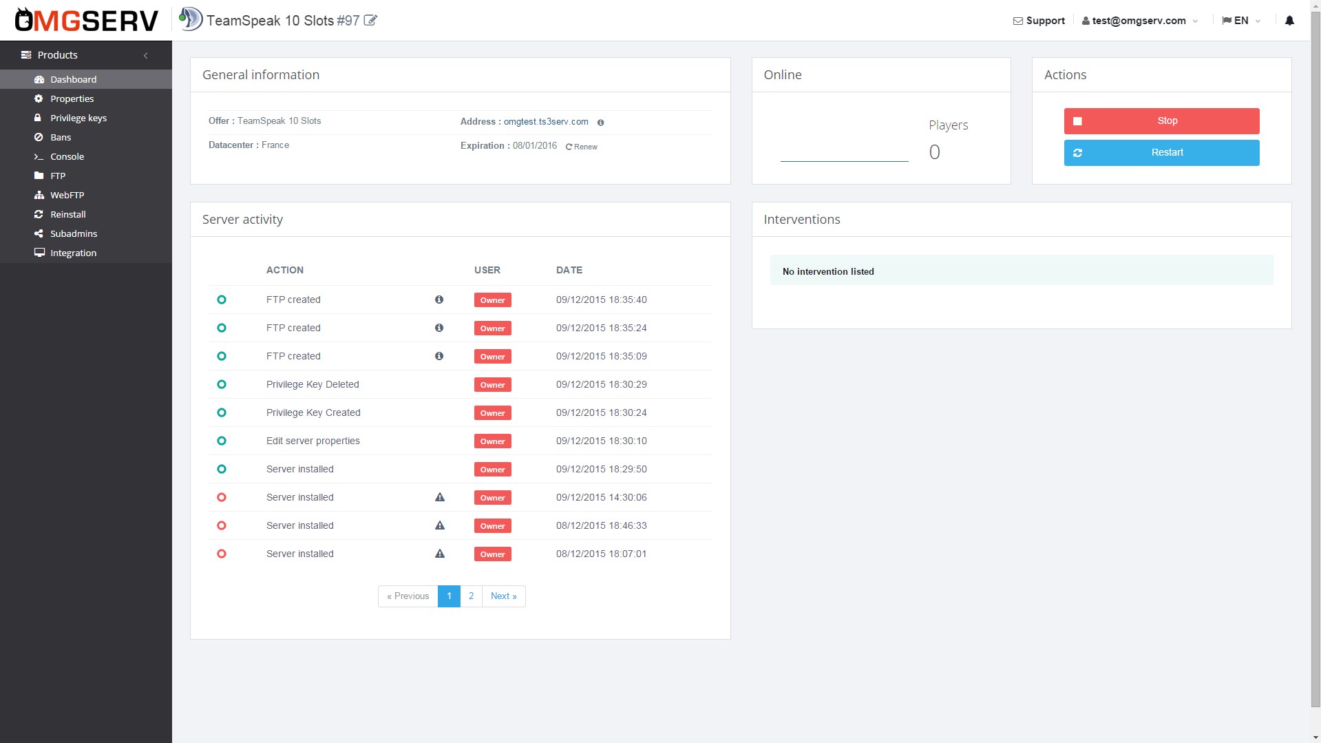Go to page 2 of server activity

(471, 596)
